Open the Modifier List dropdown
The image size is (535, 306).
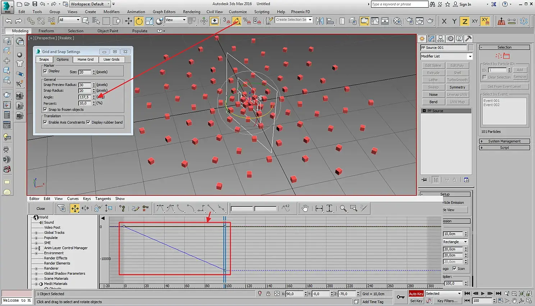pyautogui.click(x=470, y=56)
